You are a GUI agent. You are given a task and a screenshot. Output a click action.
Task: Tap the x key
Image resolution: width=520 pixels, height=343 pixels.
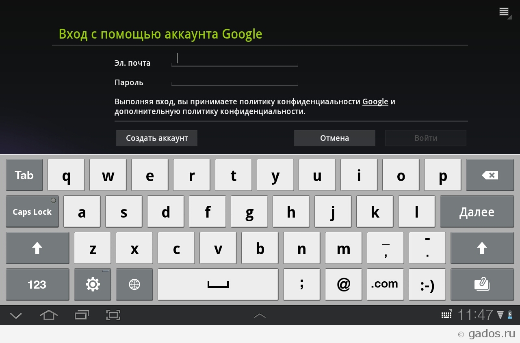coord(134,248)
